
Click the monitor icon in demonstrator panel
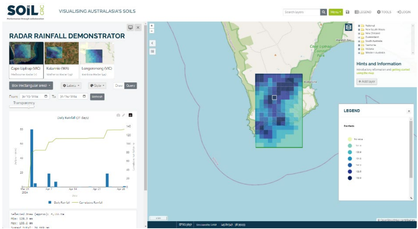coord(130,27)
